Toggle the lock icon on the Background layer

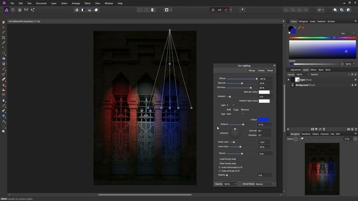(x=352, y=85)
